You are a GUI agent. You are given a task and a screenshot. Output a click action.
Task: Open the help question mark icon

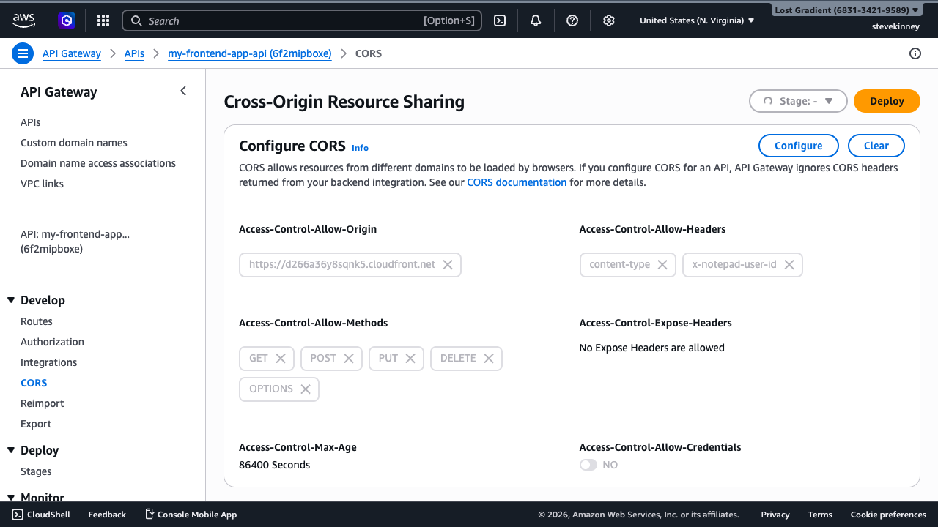tap(572, 20)
